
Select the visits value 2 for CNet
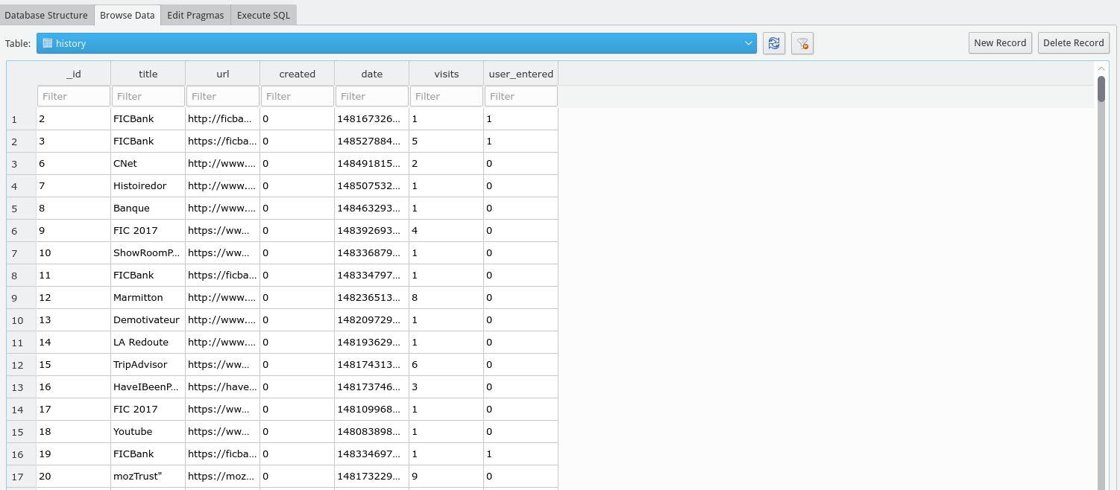447,164
